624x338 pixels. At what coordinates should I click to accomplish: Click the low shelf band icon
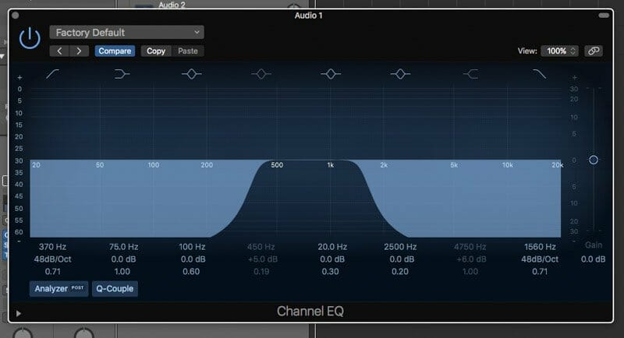click(x=122, y=74)
